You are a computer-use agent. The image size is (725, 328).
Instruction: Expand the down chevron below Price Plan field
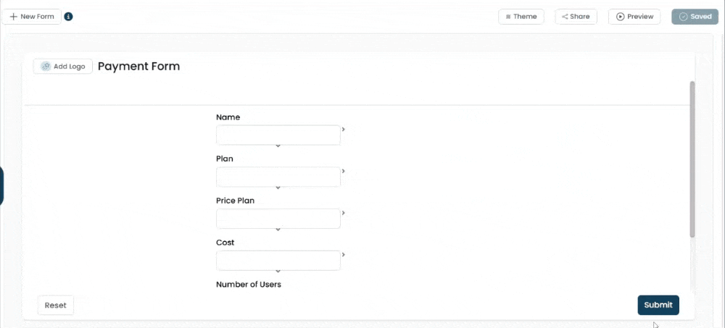(278, 230)
